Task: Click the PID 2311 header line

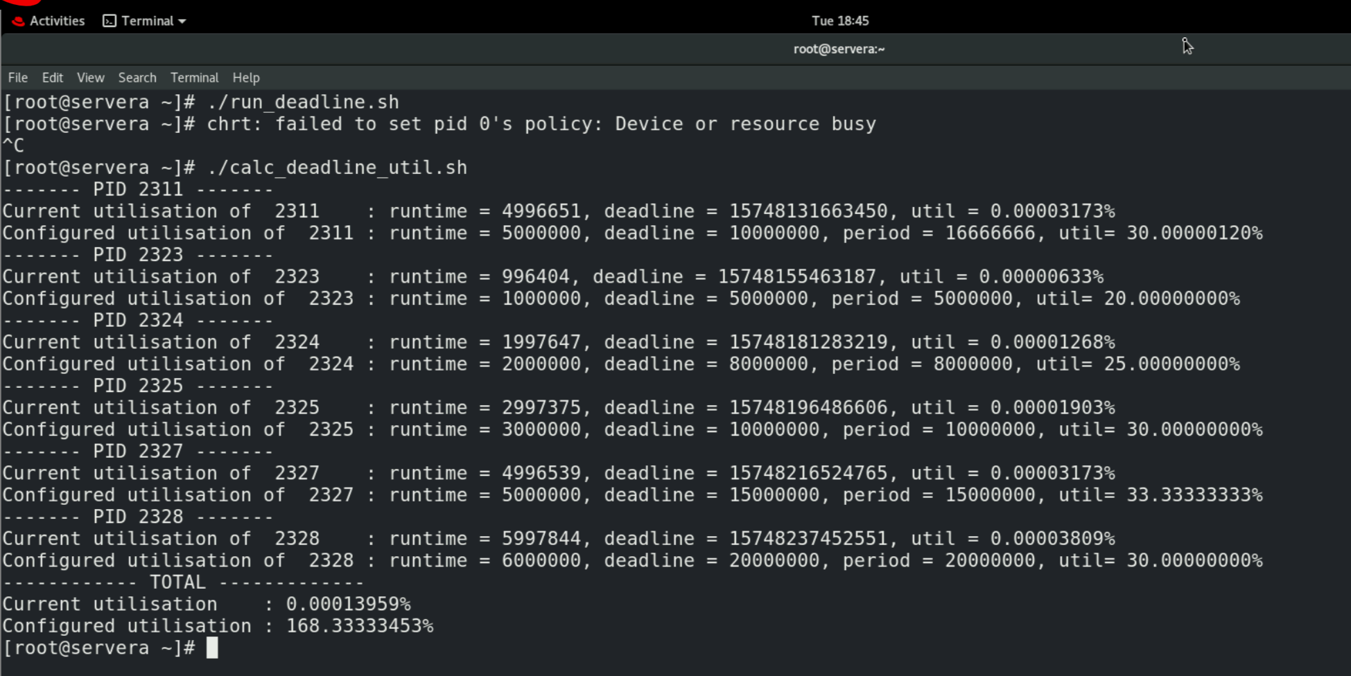Action: pyautogui.click(x=138, y=190)
